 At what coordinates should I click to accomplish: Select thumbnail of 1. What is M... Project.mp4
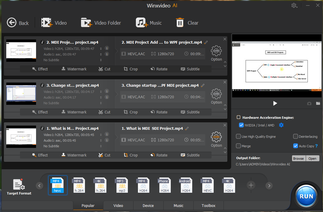pos(21,137)
